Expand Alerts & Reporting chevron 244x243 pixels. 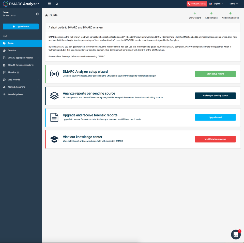coord(38,87)
